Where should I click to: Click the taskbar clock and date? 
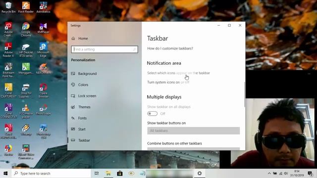[297, 174]
